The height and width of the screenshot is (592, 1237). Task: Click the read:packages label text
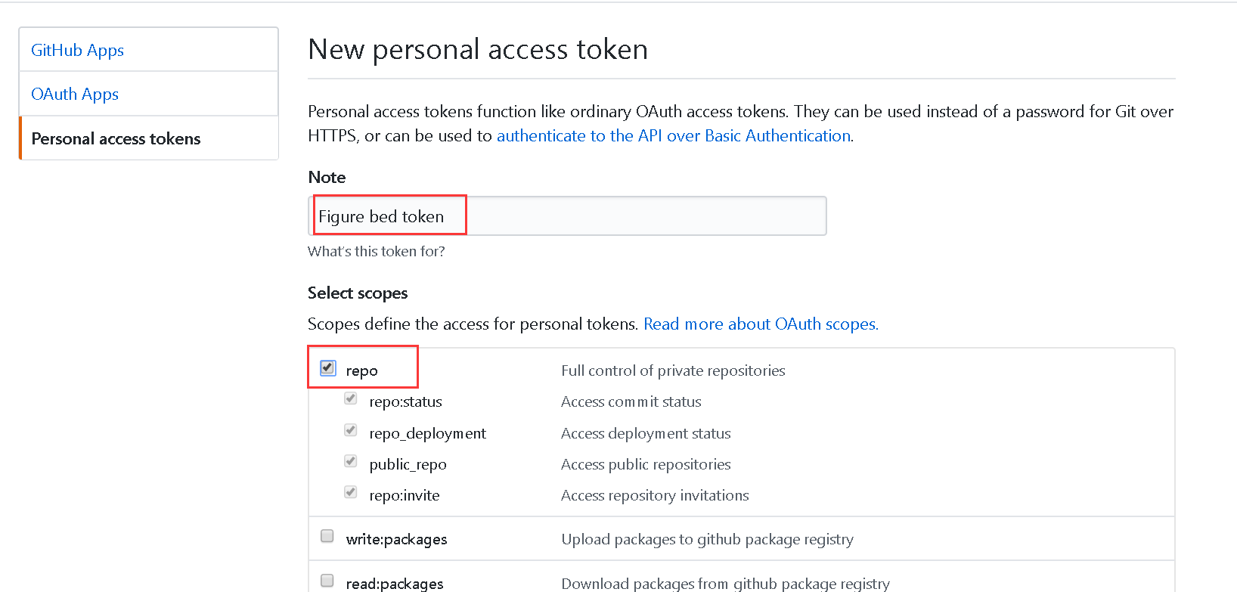click(395, 583)
